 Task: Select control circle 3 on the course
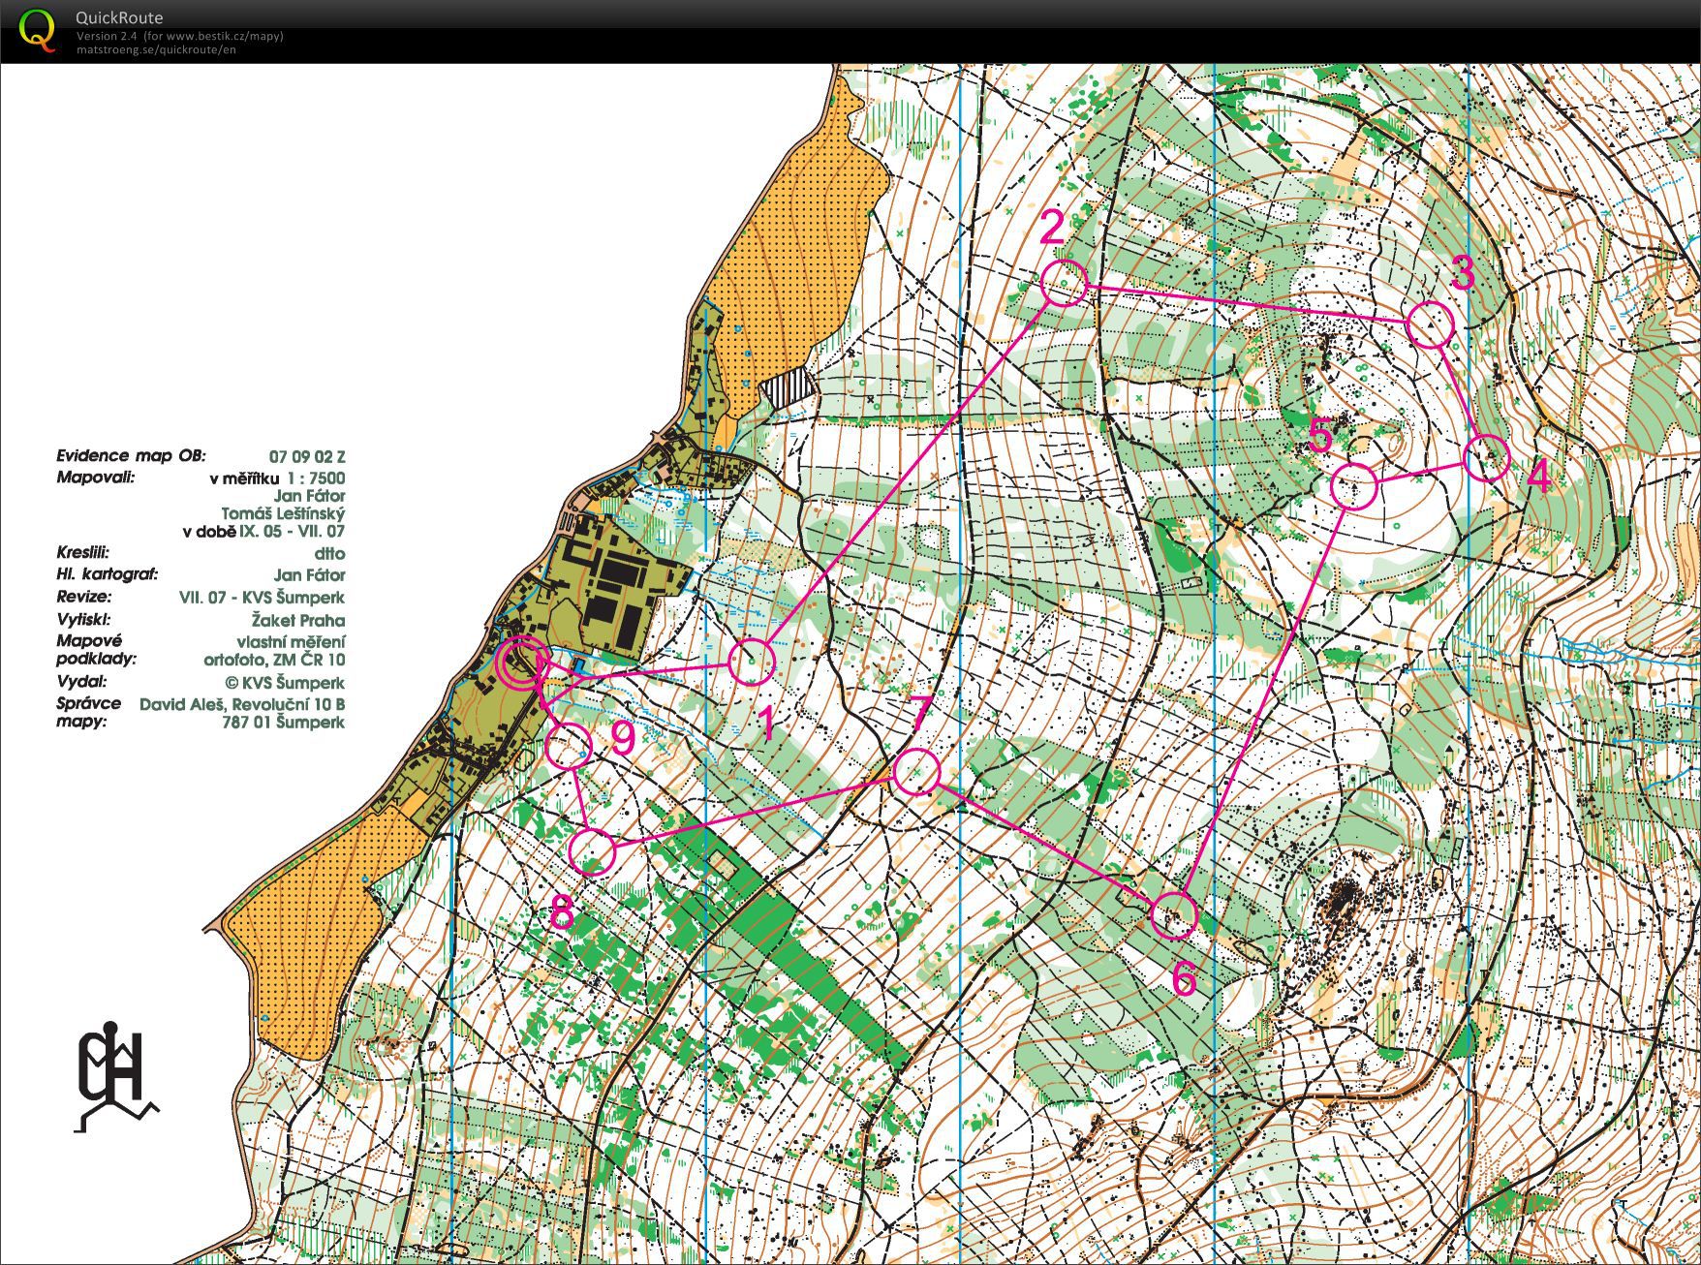click(1431, 324)
